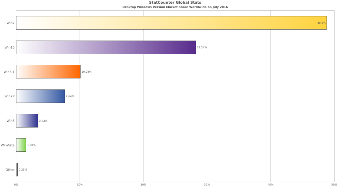Select the 3.42% value label
Image resolution: width=339 pixels, height=190 pixels.
tap(43, 121)
